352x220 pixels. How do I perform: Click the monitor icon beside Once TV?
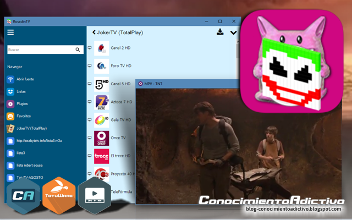click(x=90, y=137)
